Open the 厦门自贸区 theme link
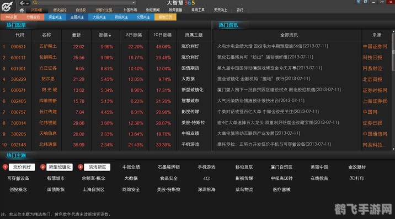The width and height of the screenshot is (395, 219). pos(282,167)
